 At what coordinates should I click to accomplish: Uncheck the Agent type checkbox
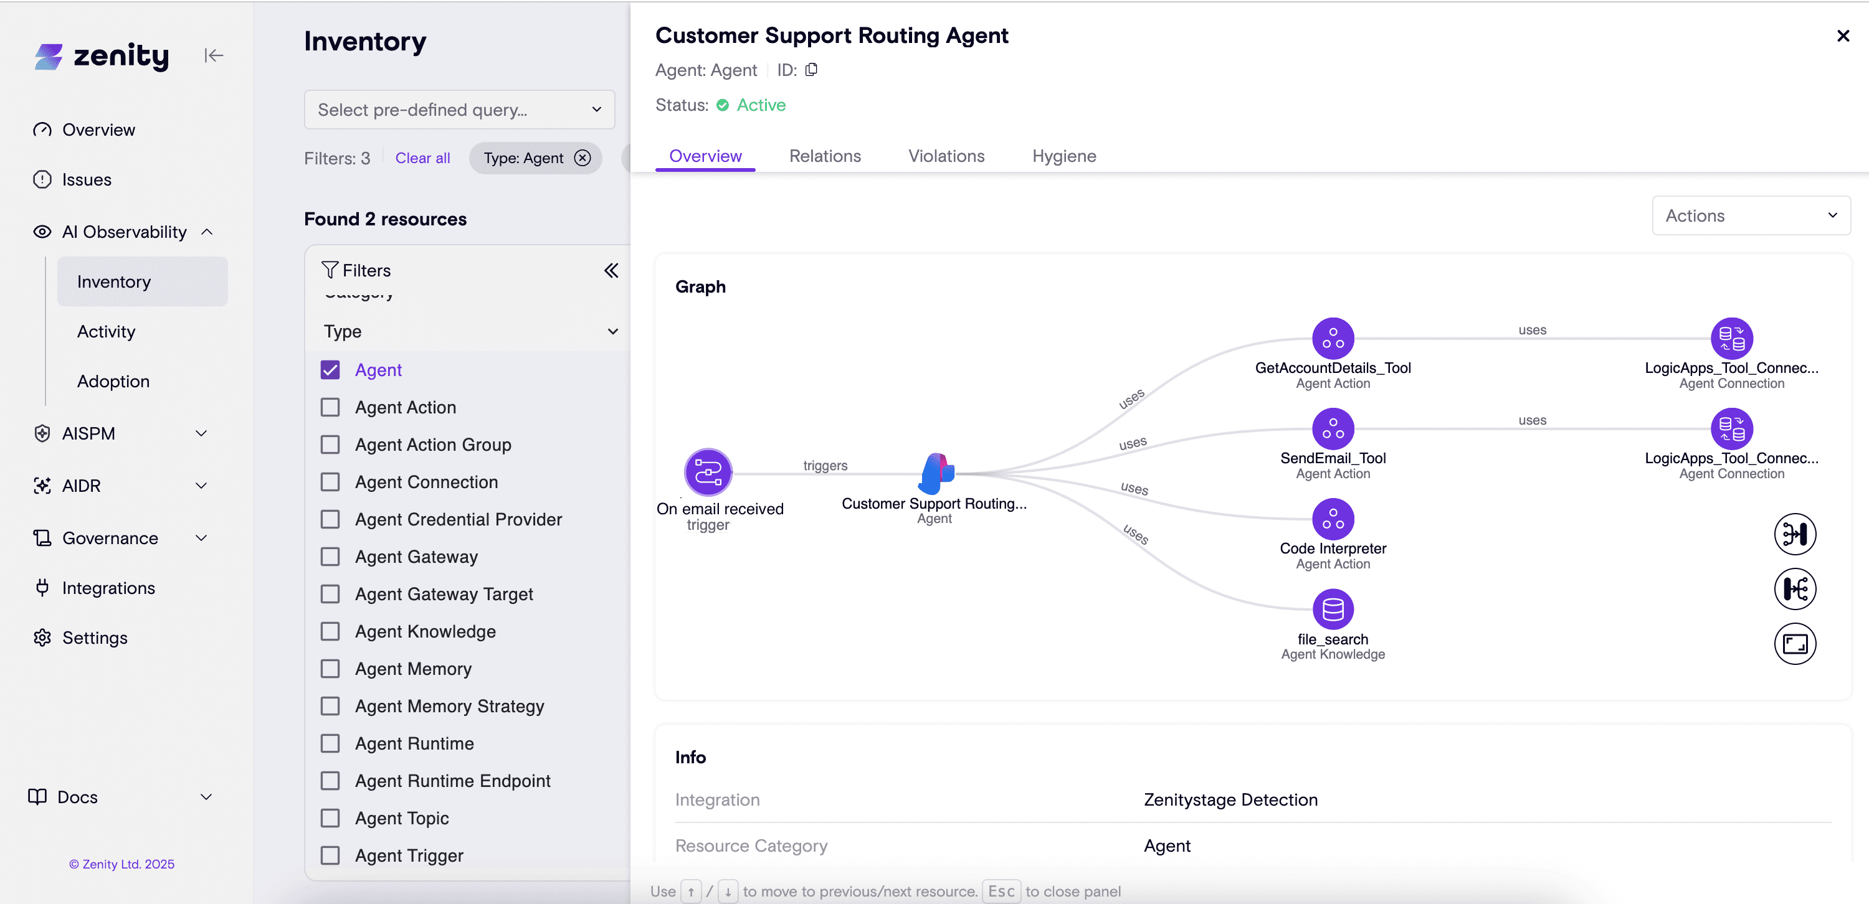[x=330, y=370]
